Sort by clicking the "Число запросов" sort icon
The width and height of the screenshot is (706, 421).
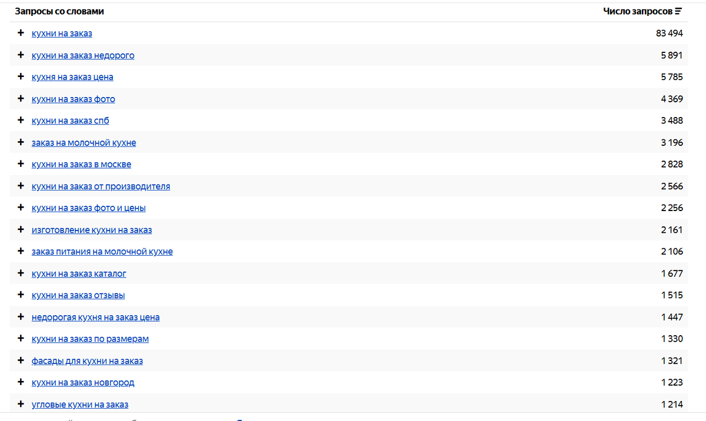(x=678, y=11)
